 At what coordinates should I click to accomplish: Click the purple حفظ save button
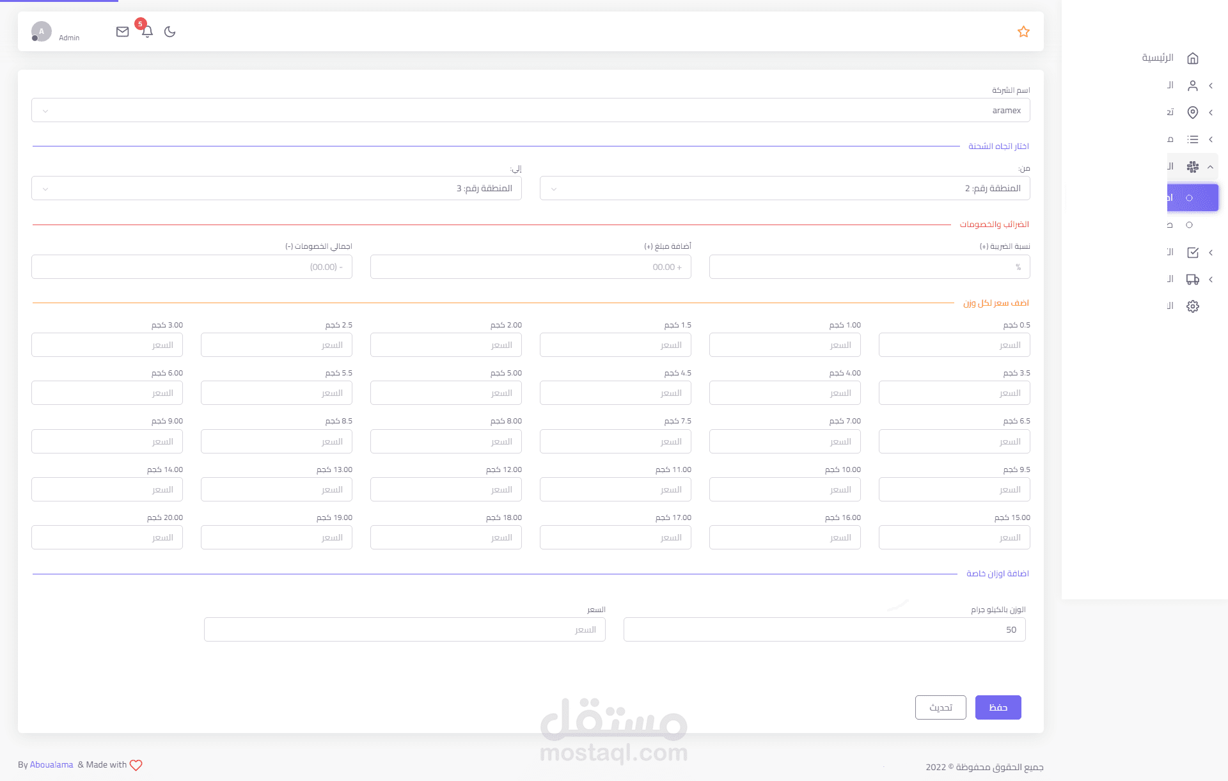(x=998, y=707)
